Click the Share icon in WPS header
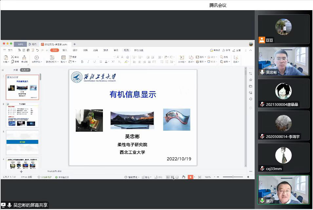Image resolution: width=313 pixels, height=210 pixels. [236, 50]
